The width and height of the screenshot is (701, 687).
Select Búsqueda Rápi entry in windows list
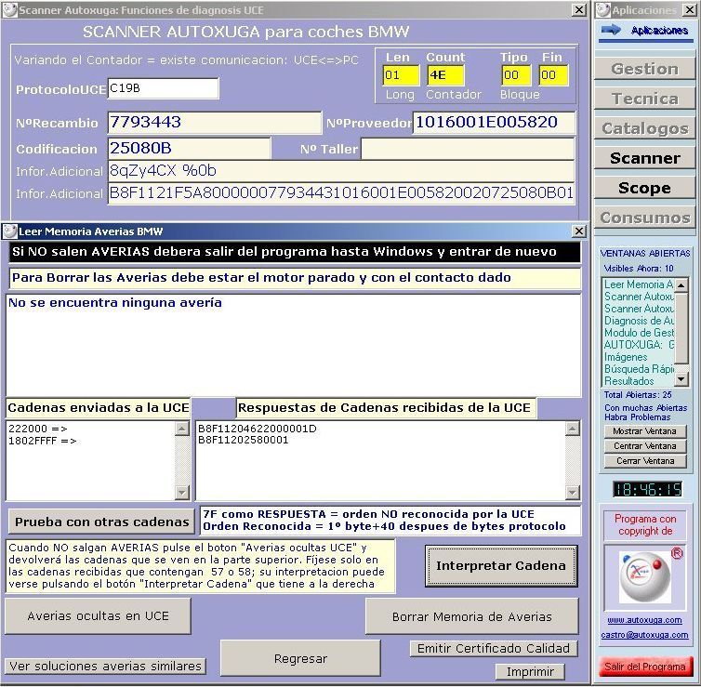(x=639, y=369)
